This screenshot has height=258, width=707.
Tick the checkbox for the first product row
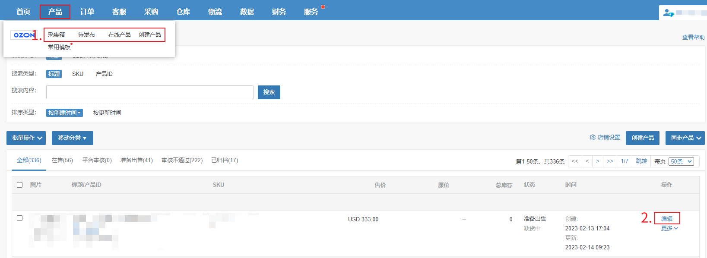19,218
